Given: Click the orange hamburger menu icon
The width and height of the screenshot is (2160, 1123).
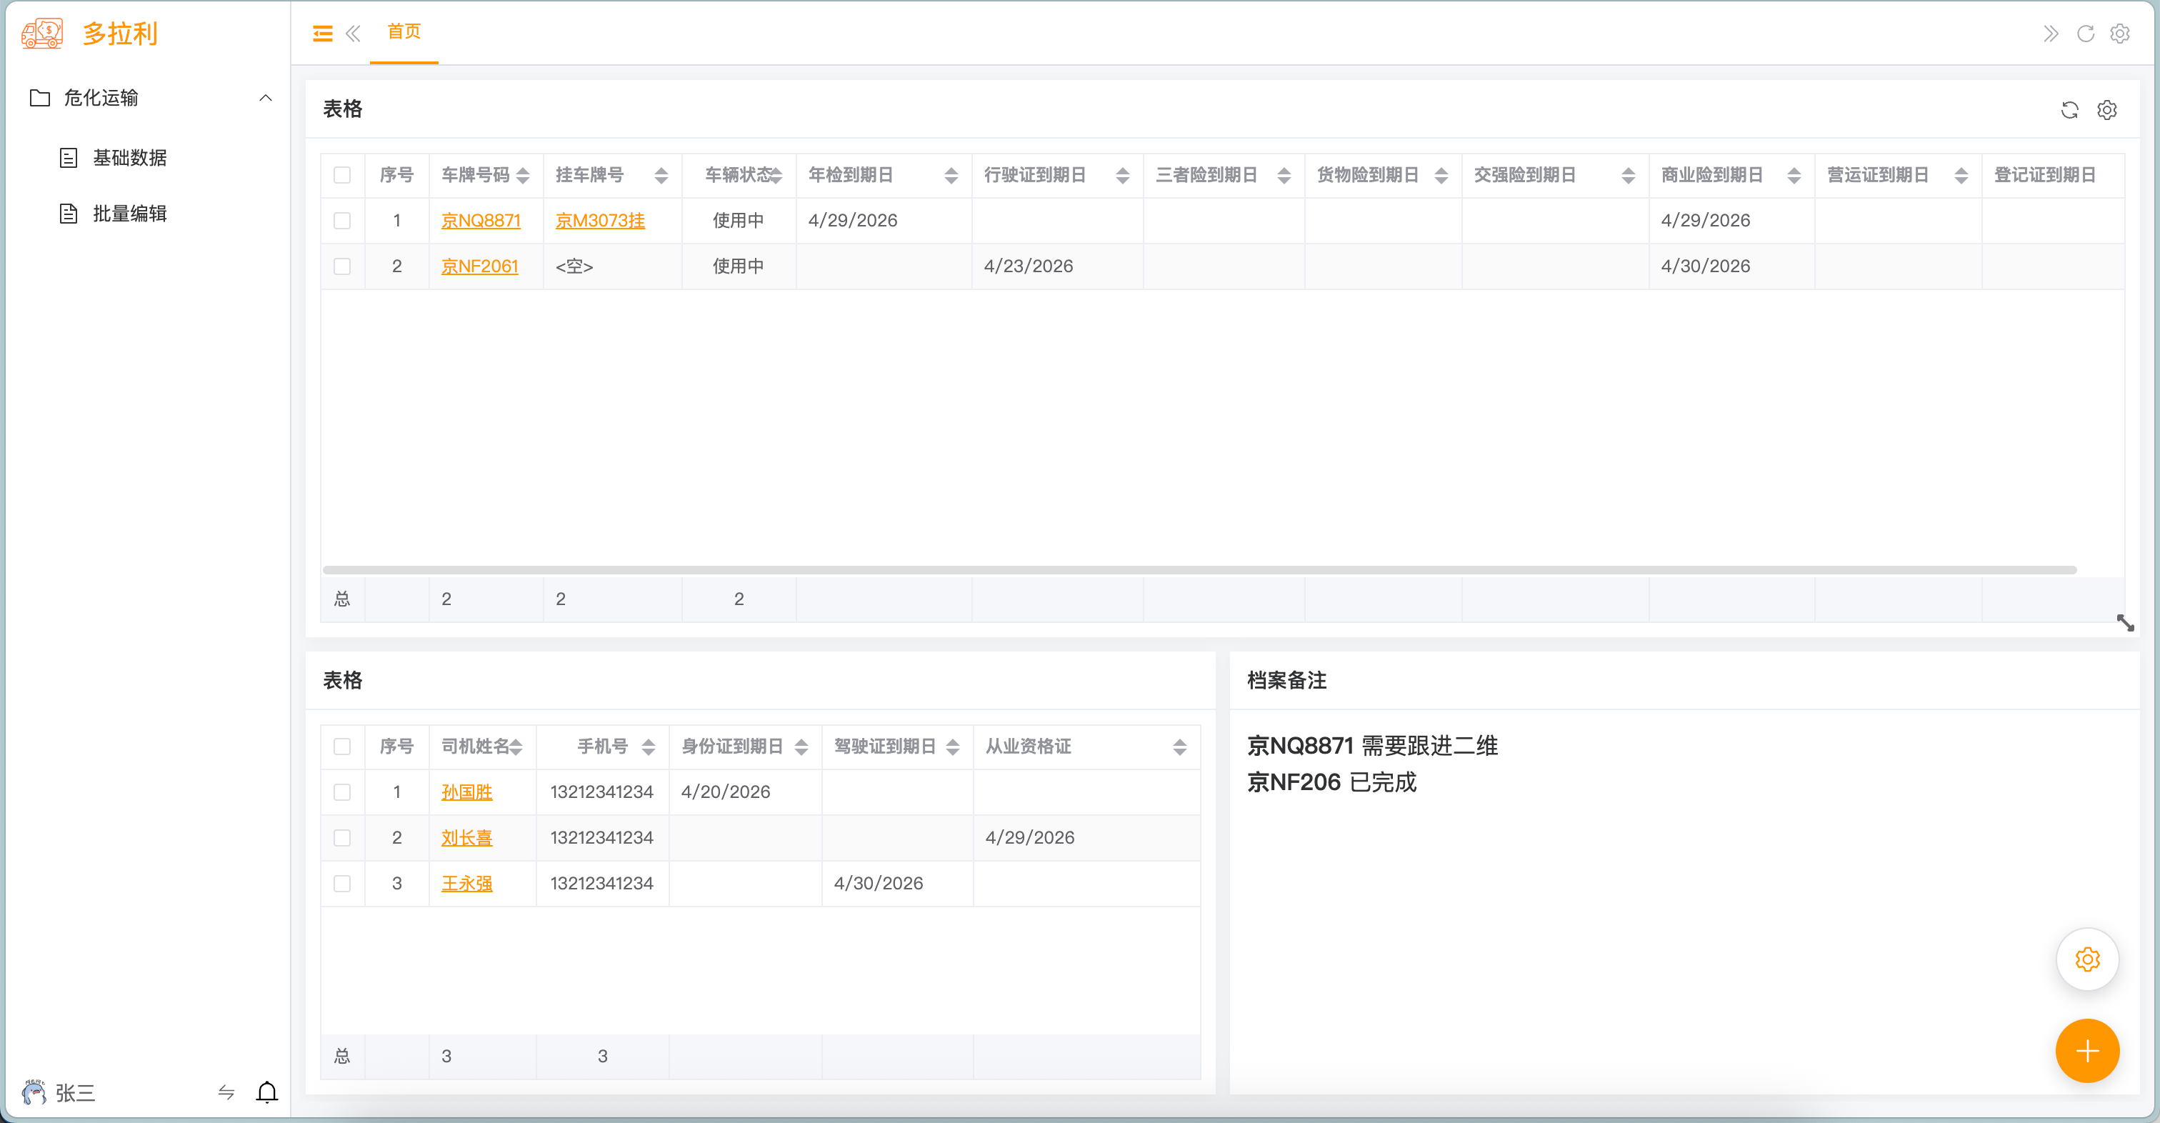Looking at the screenshot, I should click(322, 34).
